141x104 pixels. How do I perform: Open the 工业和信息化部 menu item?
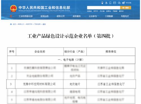coord(26,16)
